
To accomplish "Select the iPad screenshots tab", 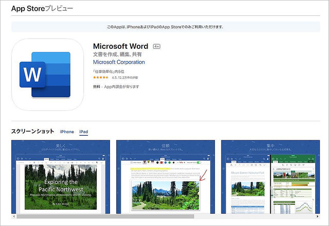I will pyautogui.click(x=83, y=132).
